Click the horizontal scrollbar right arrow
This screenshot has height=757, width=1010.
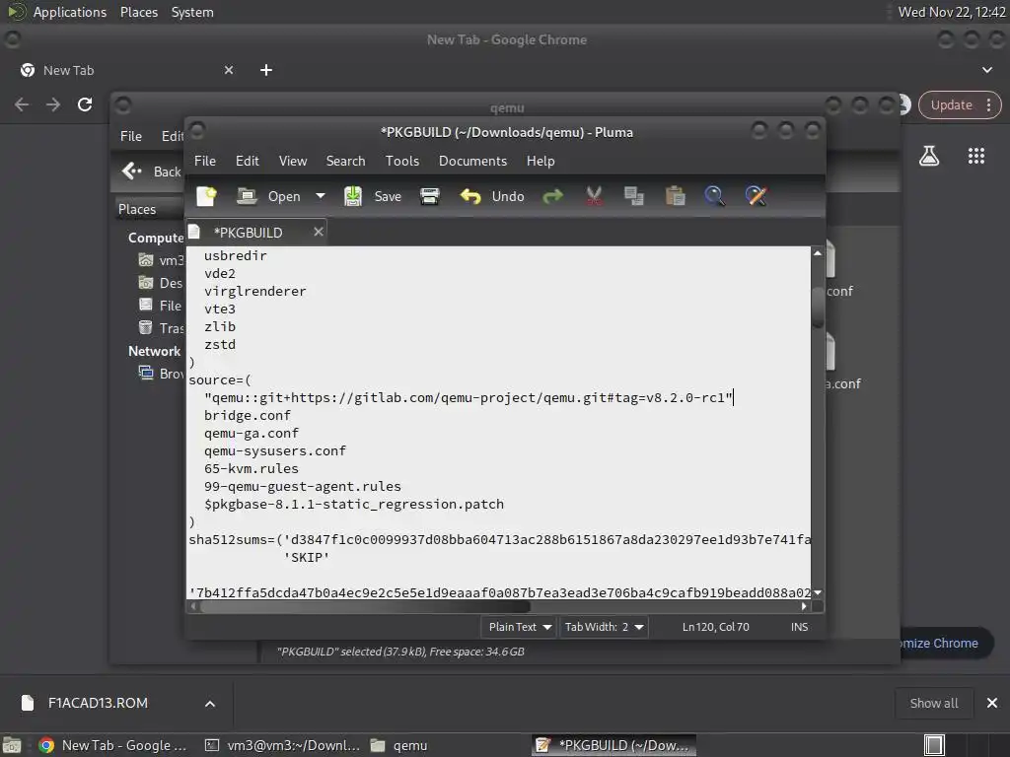click(804, 606)
